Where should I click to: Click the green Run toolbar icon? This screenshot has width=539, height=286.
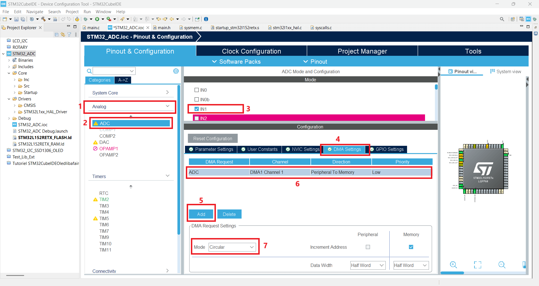click(97, 19)
